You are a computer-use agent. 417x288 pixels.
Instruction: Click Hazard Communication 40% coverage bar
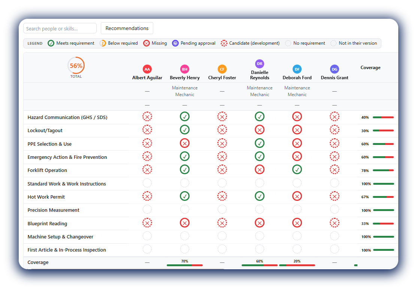coord(383,117)
